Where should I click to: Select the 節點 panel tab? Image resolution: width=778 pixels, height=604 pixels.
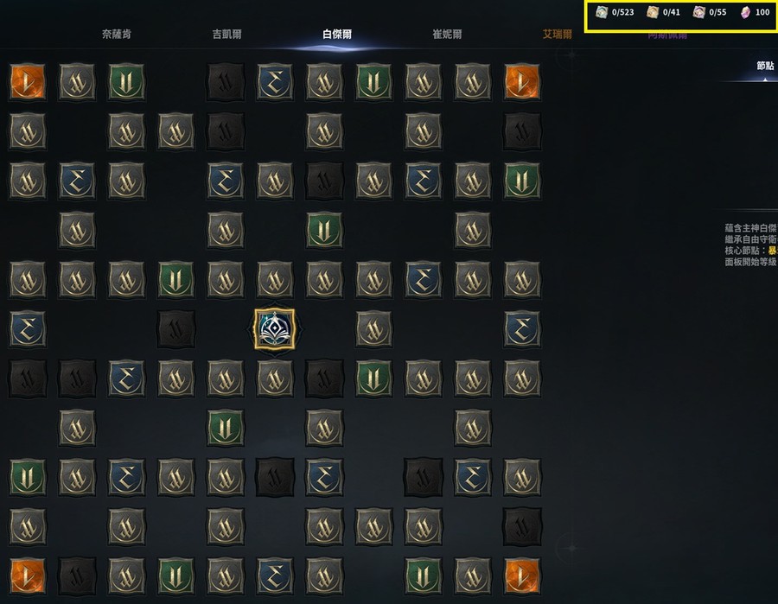(765, 66)
